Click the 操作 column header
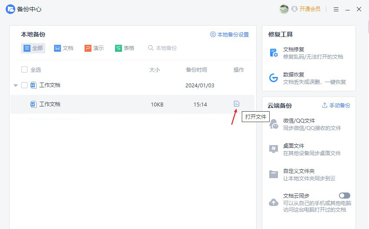 coord(239,70)
